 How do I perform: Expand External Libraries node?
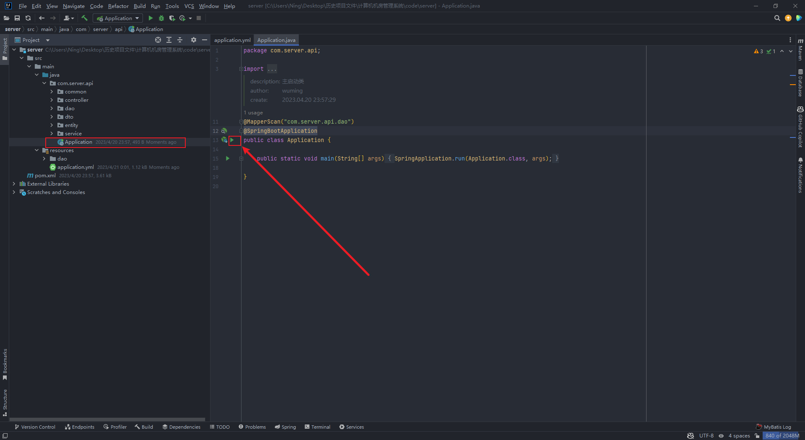14,184
